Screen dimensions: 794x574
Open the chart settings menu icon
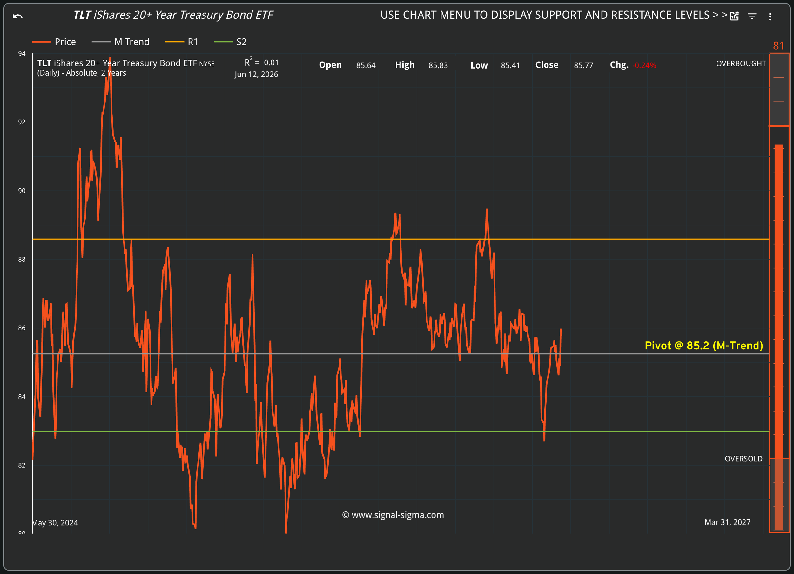coord(734,16)
